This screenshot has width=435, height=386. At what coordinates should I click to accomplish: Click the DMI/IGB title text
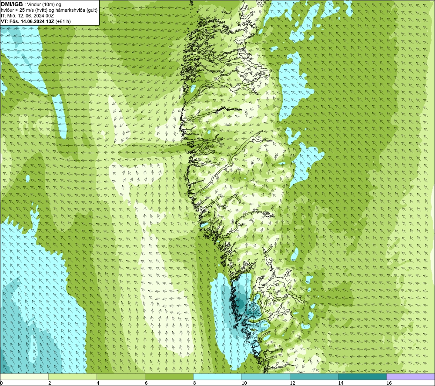[12, 4]
